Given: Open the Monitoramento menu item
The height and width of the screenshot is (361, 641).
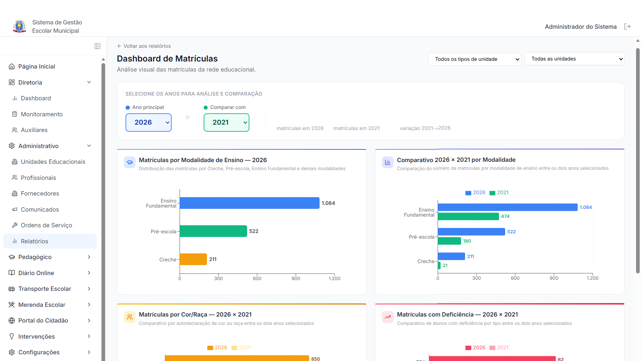Looking at the screenshot, I should (50, 114).
